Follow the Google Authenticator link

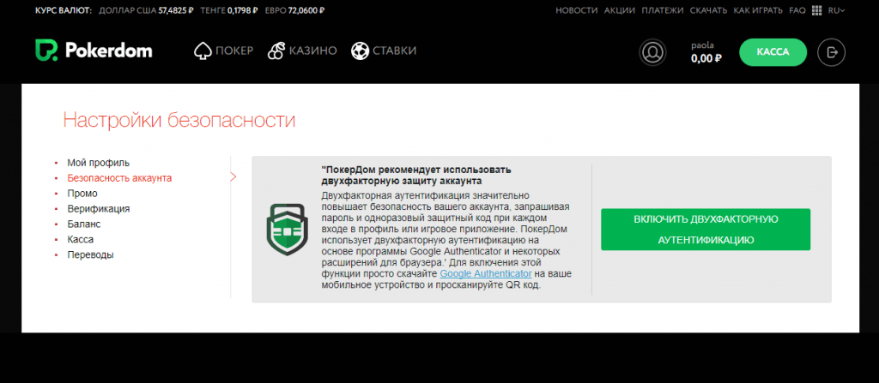486,273
